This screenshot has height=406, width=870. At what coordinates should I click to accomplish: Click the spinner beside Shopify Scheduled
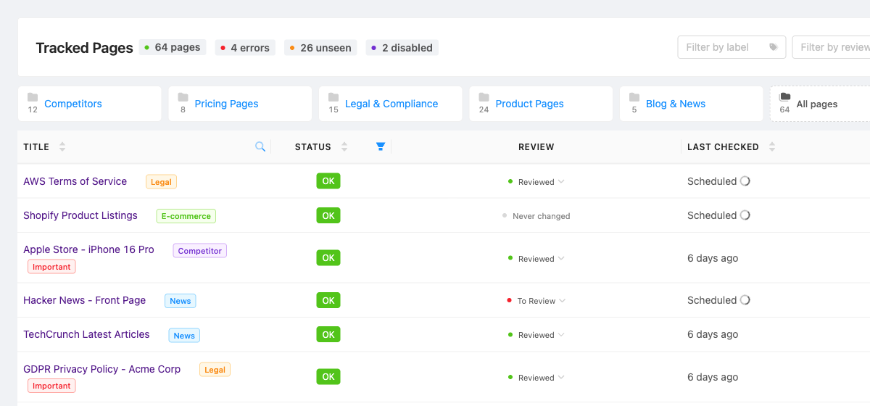pos(745,215)
